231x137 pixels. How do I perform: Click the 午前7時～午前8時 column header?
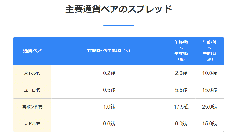click(210, 51)
